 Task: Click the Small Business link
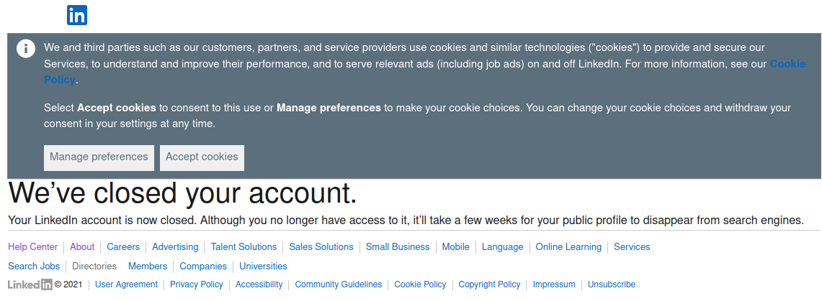coord(398,247)
